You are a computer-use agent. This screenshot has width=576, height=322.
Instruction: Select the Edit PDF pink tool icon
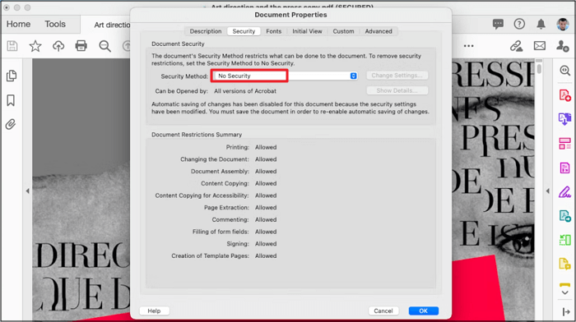pos(564,168)
